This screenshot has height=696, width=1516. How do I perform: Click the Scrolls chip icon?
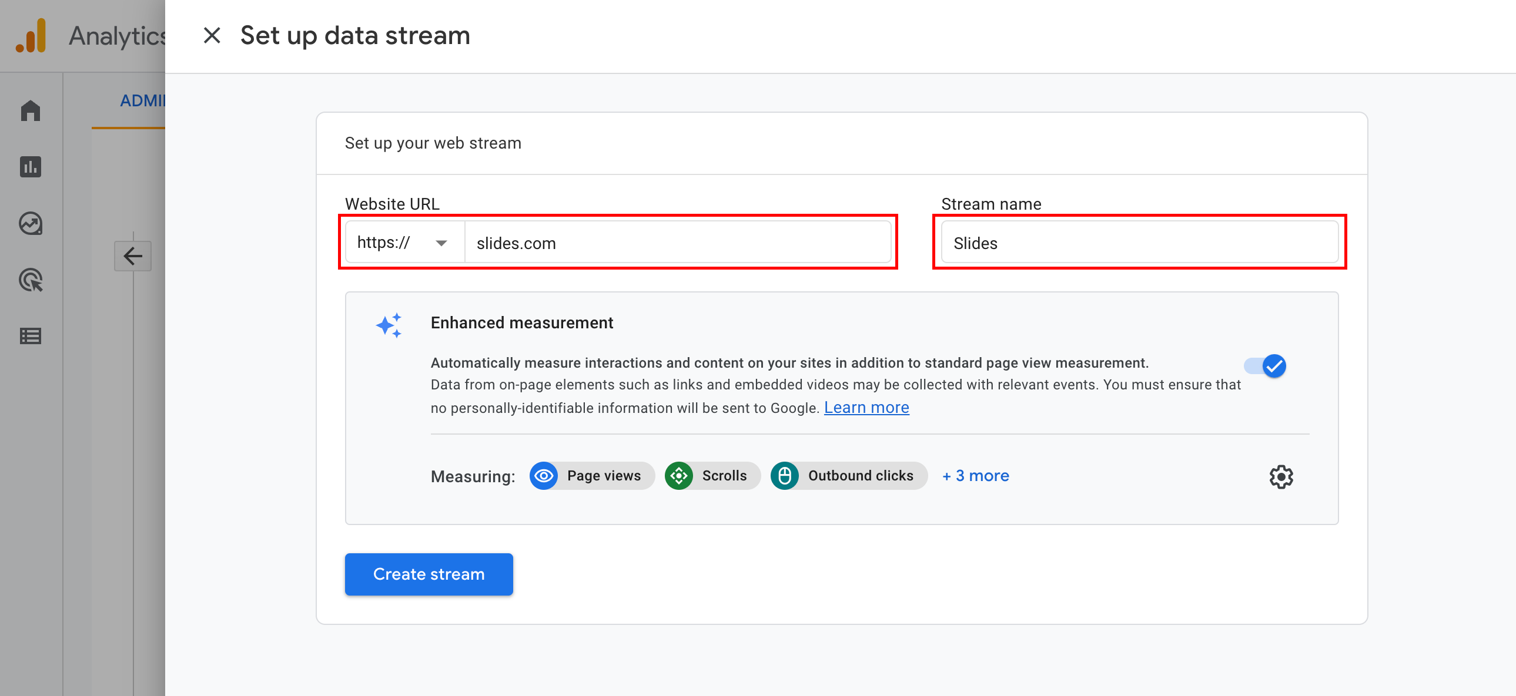click(678, 476)
